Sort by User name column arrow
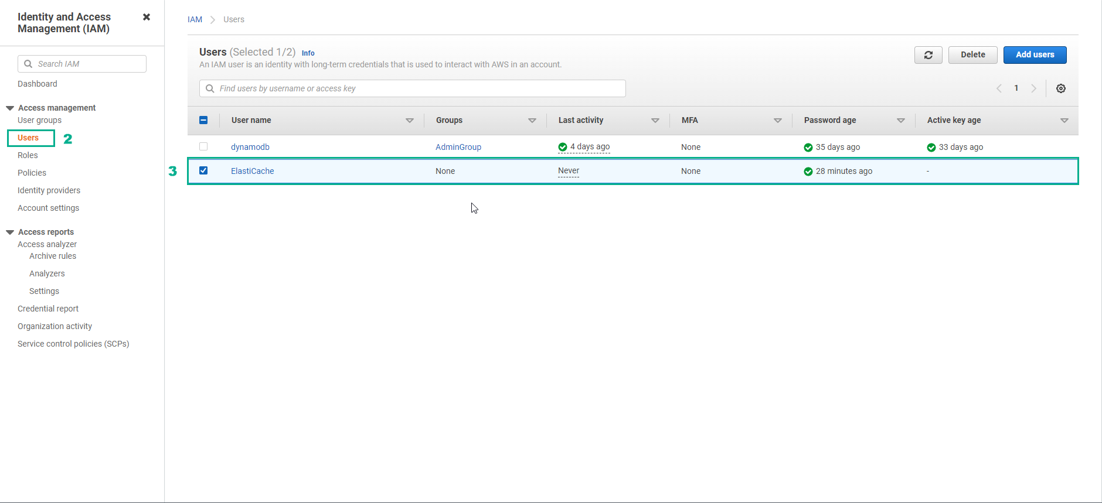The width and height of the screenshot is (1102, 503). point(409,121)
